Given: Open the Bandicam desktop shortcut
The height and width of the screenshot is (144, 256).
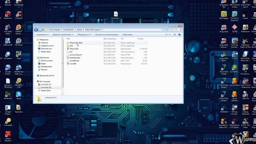Looking at the screenshot, I should [x=8, y=15].
